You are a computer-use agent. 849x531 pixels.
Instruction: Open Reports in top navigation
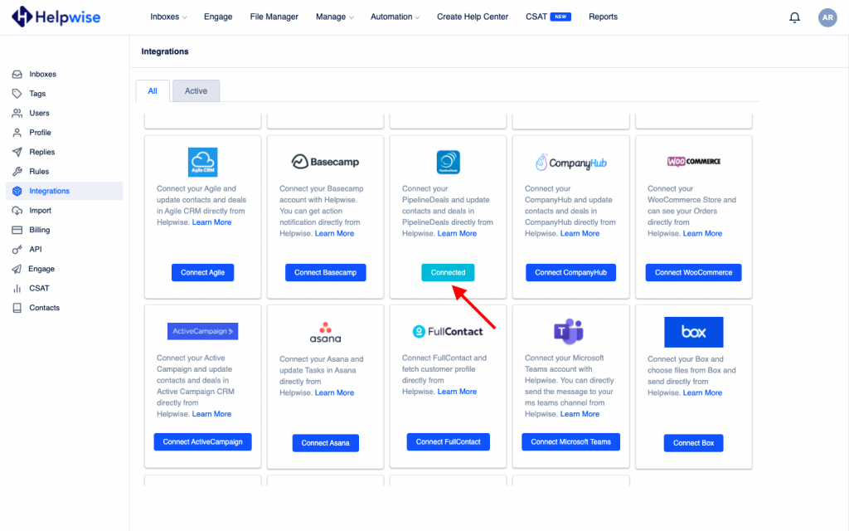coord(604,17)
